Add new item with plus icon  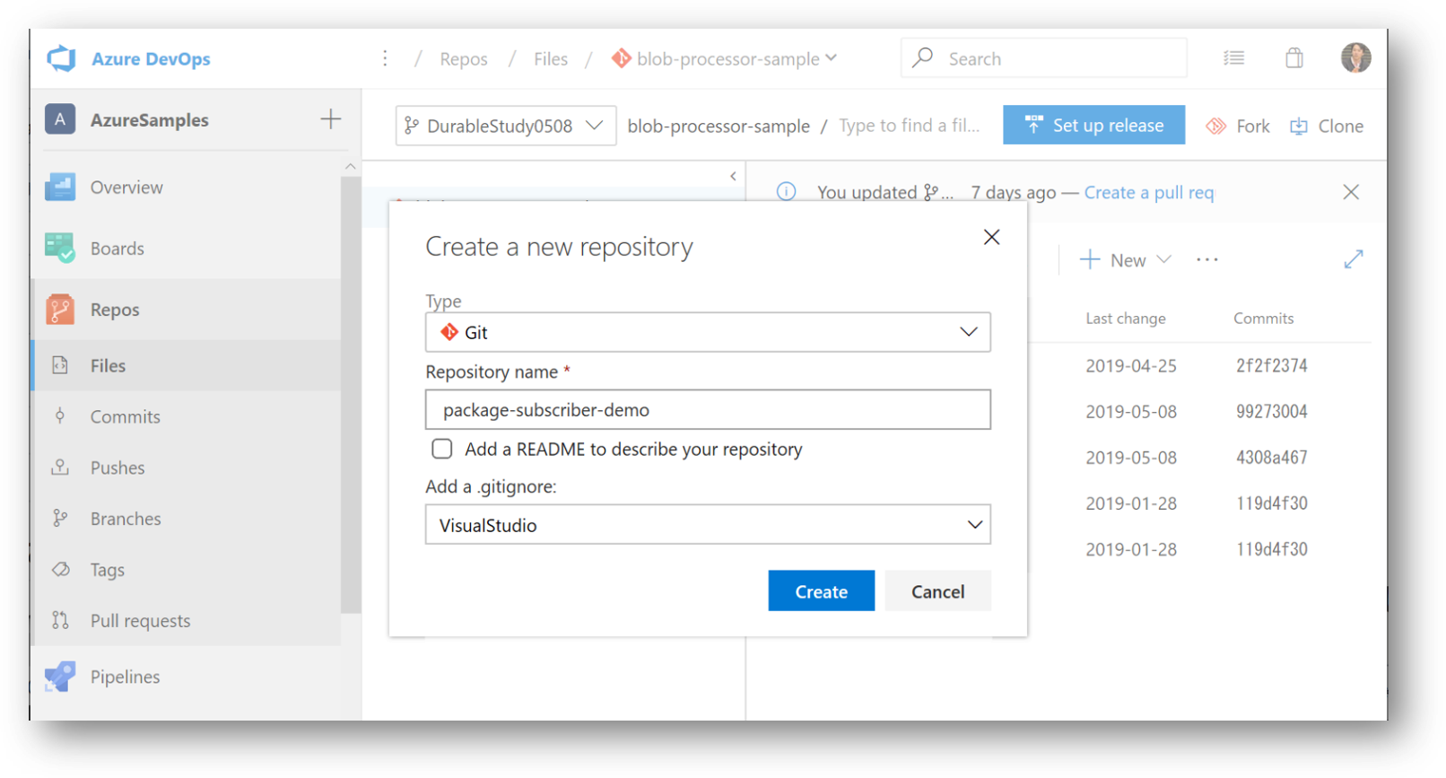pyautogui.click(x=331, y=119)
